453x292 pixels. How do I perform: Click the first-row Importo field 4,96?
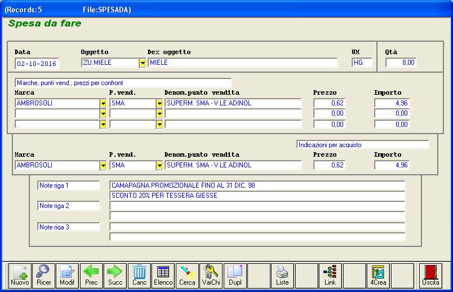click(x=392, y=103)
